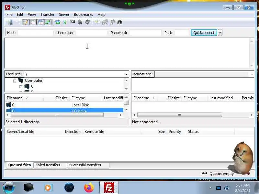Click the remote file list horizontal scrollbar
This screenshot has height=194, width=259.
pyautogui.click(x=180, y=115)
